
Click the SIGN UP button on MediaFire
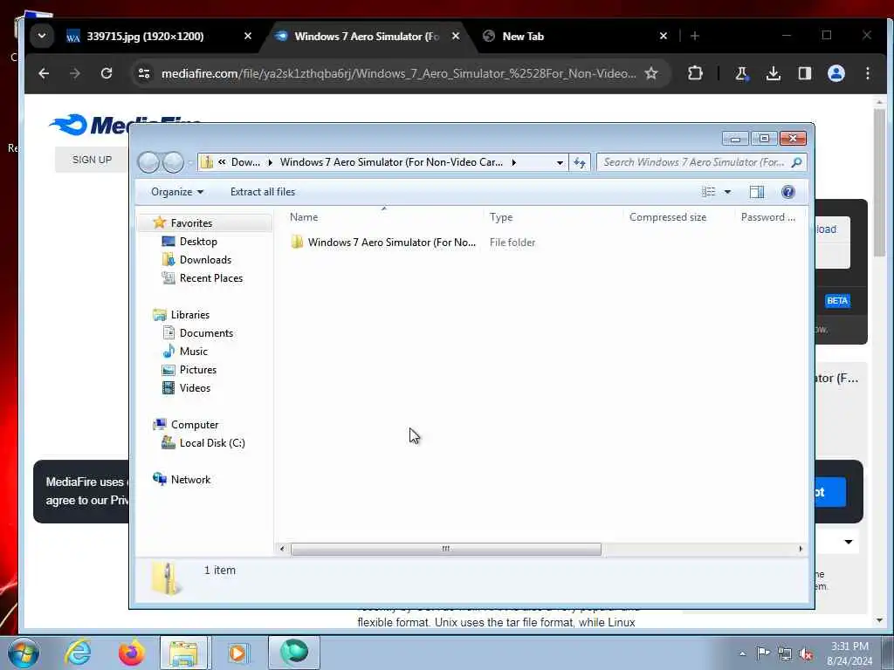(x=92, y=160)
